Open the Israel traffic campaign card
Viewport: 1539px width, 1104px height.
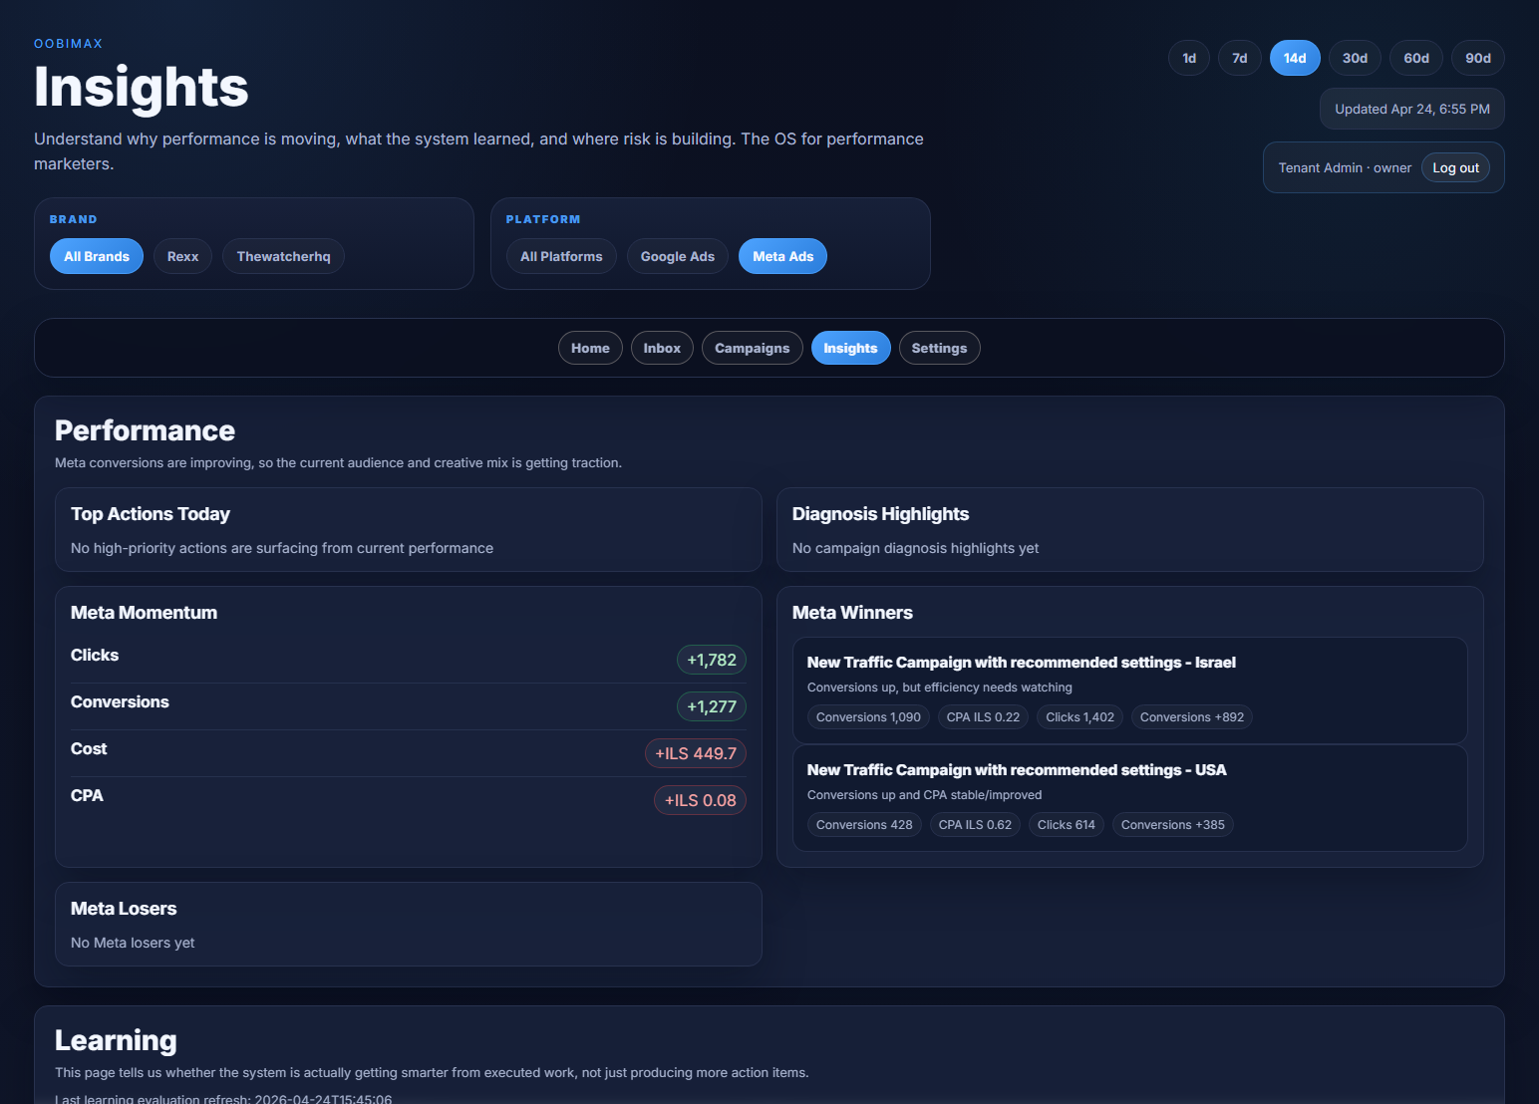1021,663
